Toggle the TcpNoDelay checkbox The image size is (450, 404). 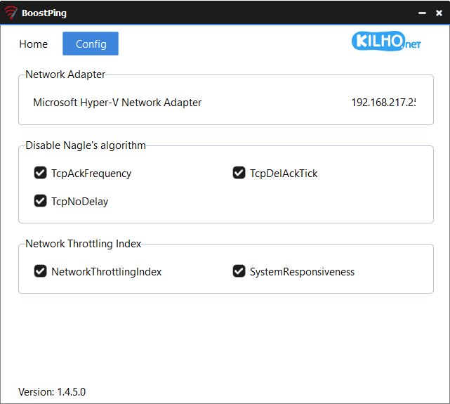tap(41, 201)
